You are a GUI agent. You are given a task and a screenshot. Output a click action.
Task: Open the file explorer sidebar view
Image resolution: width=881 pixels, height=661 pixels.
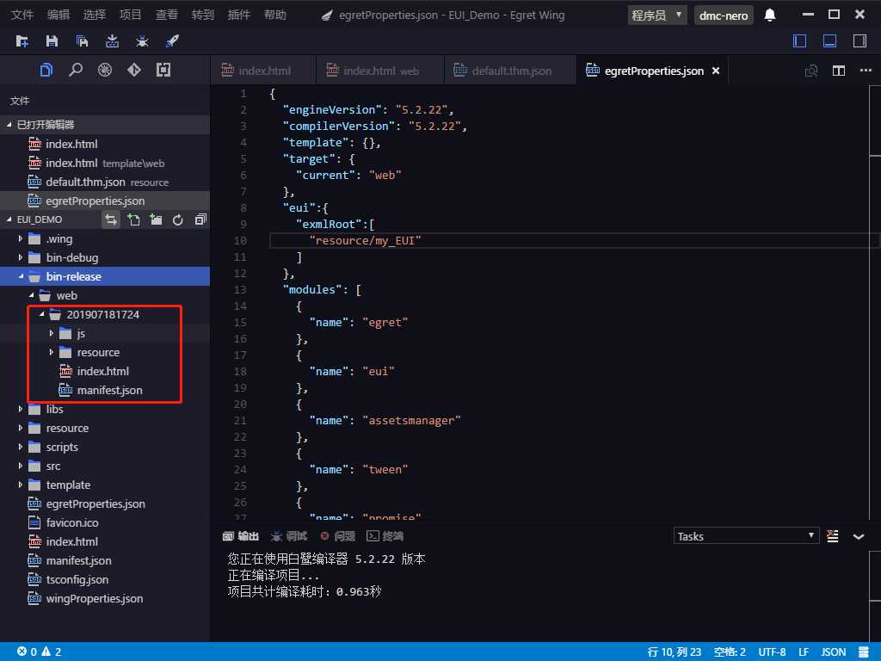(x=46, y=70)
